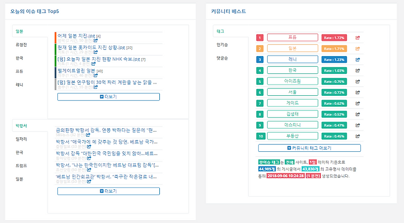Image resolution: width=404 pixels, height=223 pixels.
Task: Click share icon in Rate 1.03% row
Action: pyautogui.click(x=357, y=71)
